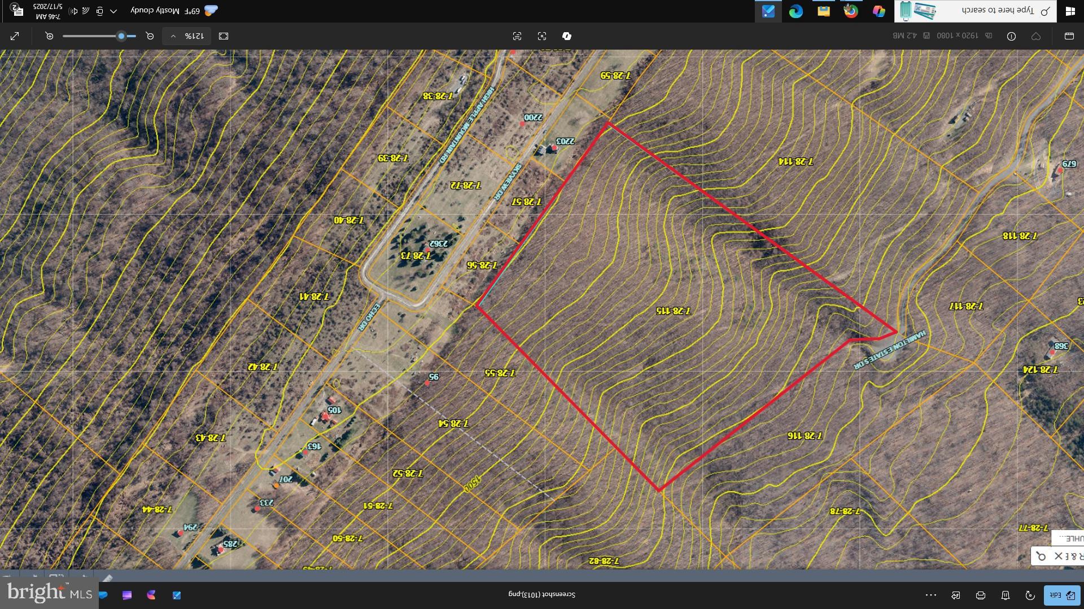Click the scan text icon in center toolbar

click(517, 36)
